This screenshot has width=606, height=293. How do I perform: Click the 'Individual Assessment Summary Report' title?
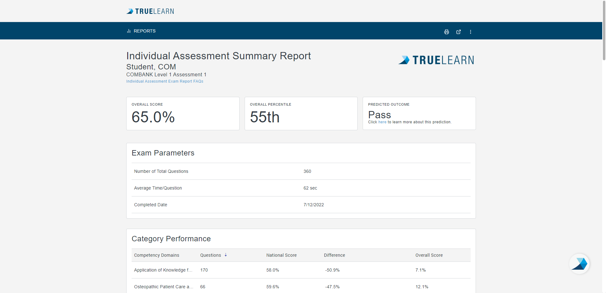click(218, 56)
